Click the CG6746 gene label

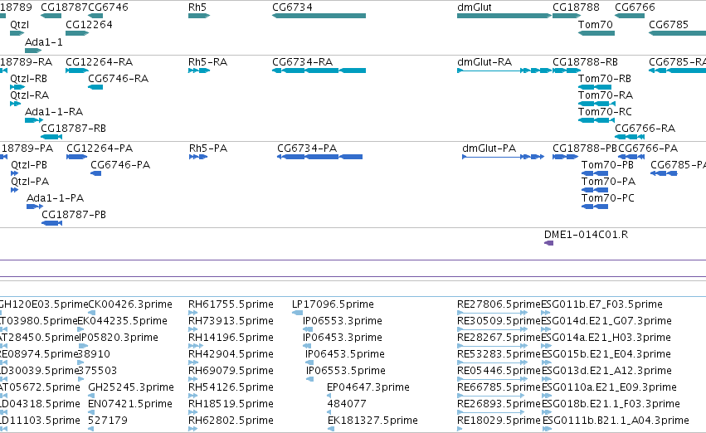click(108, 7)
